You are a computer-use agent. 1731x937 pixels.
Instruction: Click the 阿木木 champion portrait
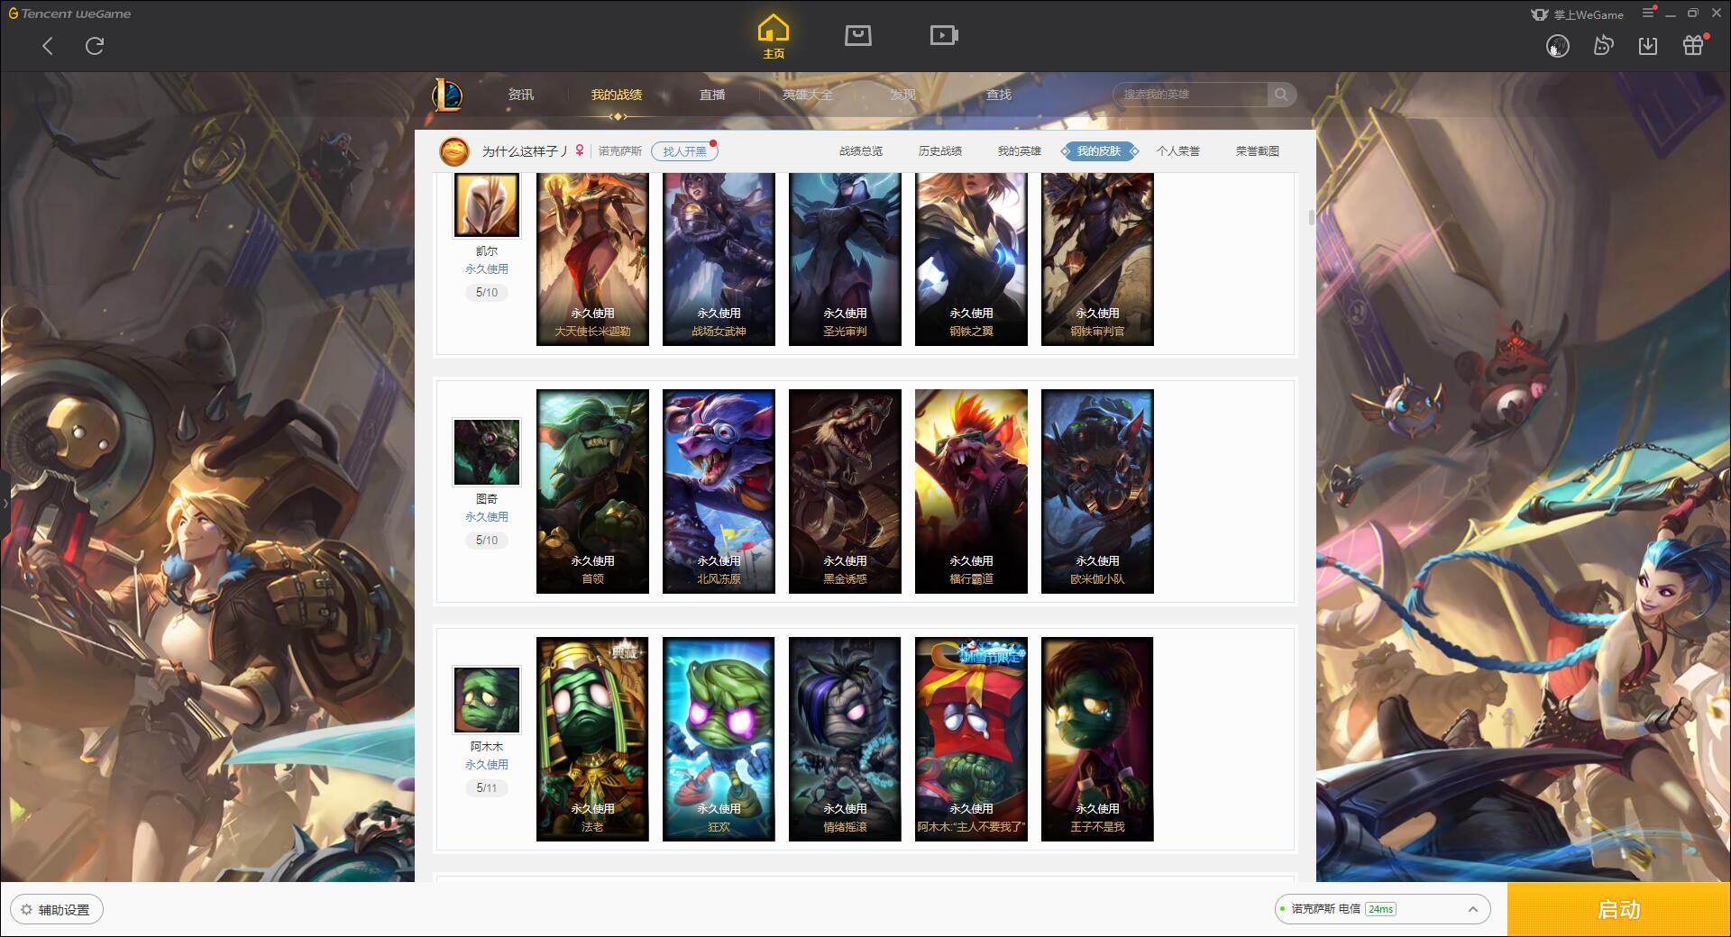pos(487,699)
